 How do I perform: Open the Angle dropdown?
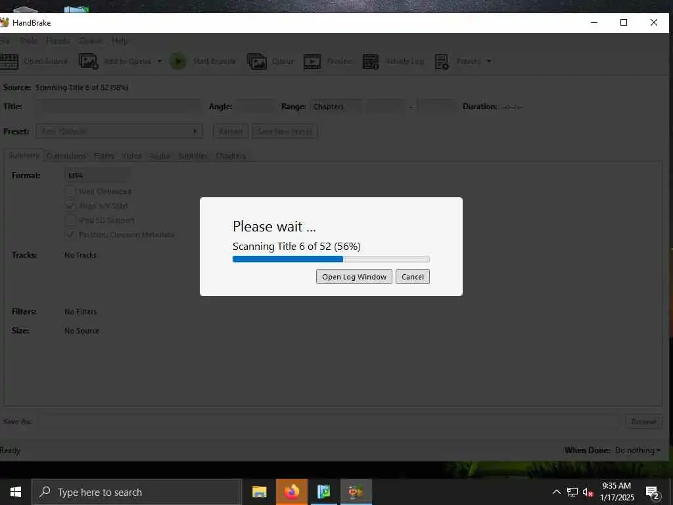click(x=255, y=107)
